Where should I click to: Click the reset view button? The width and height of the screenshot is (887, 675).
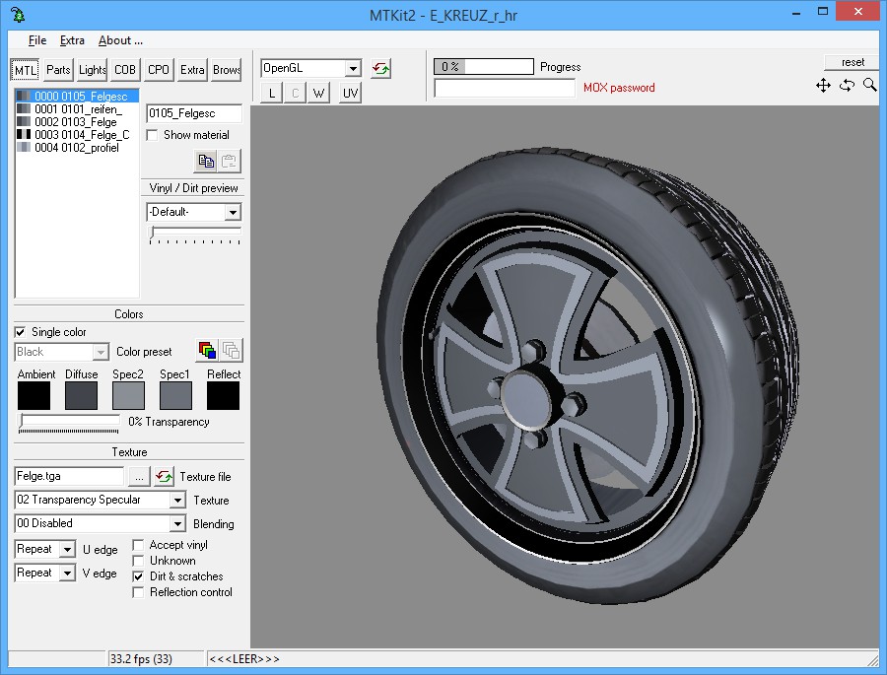pyautogui.click(x=852, y=62)
